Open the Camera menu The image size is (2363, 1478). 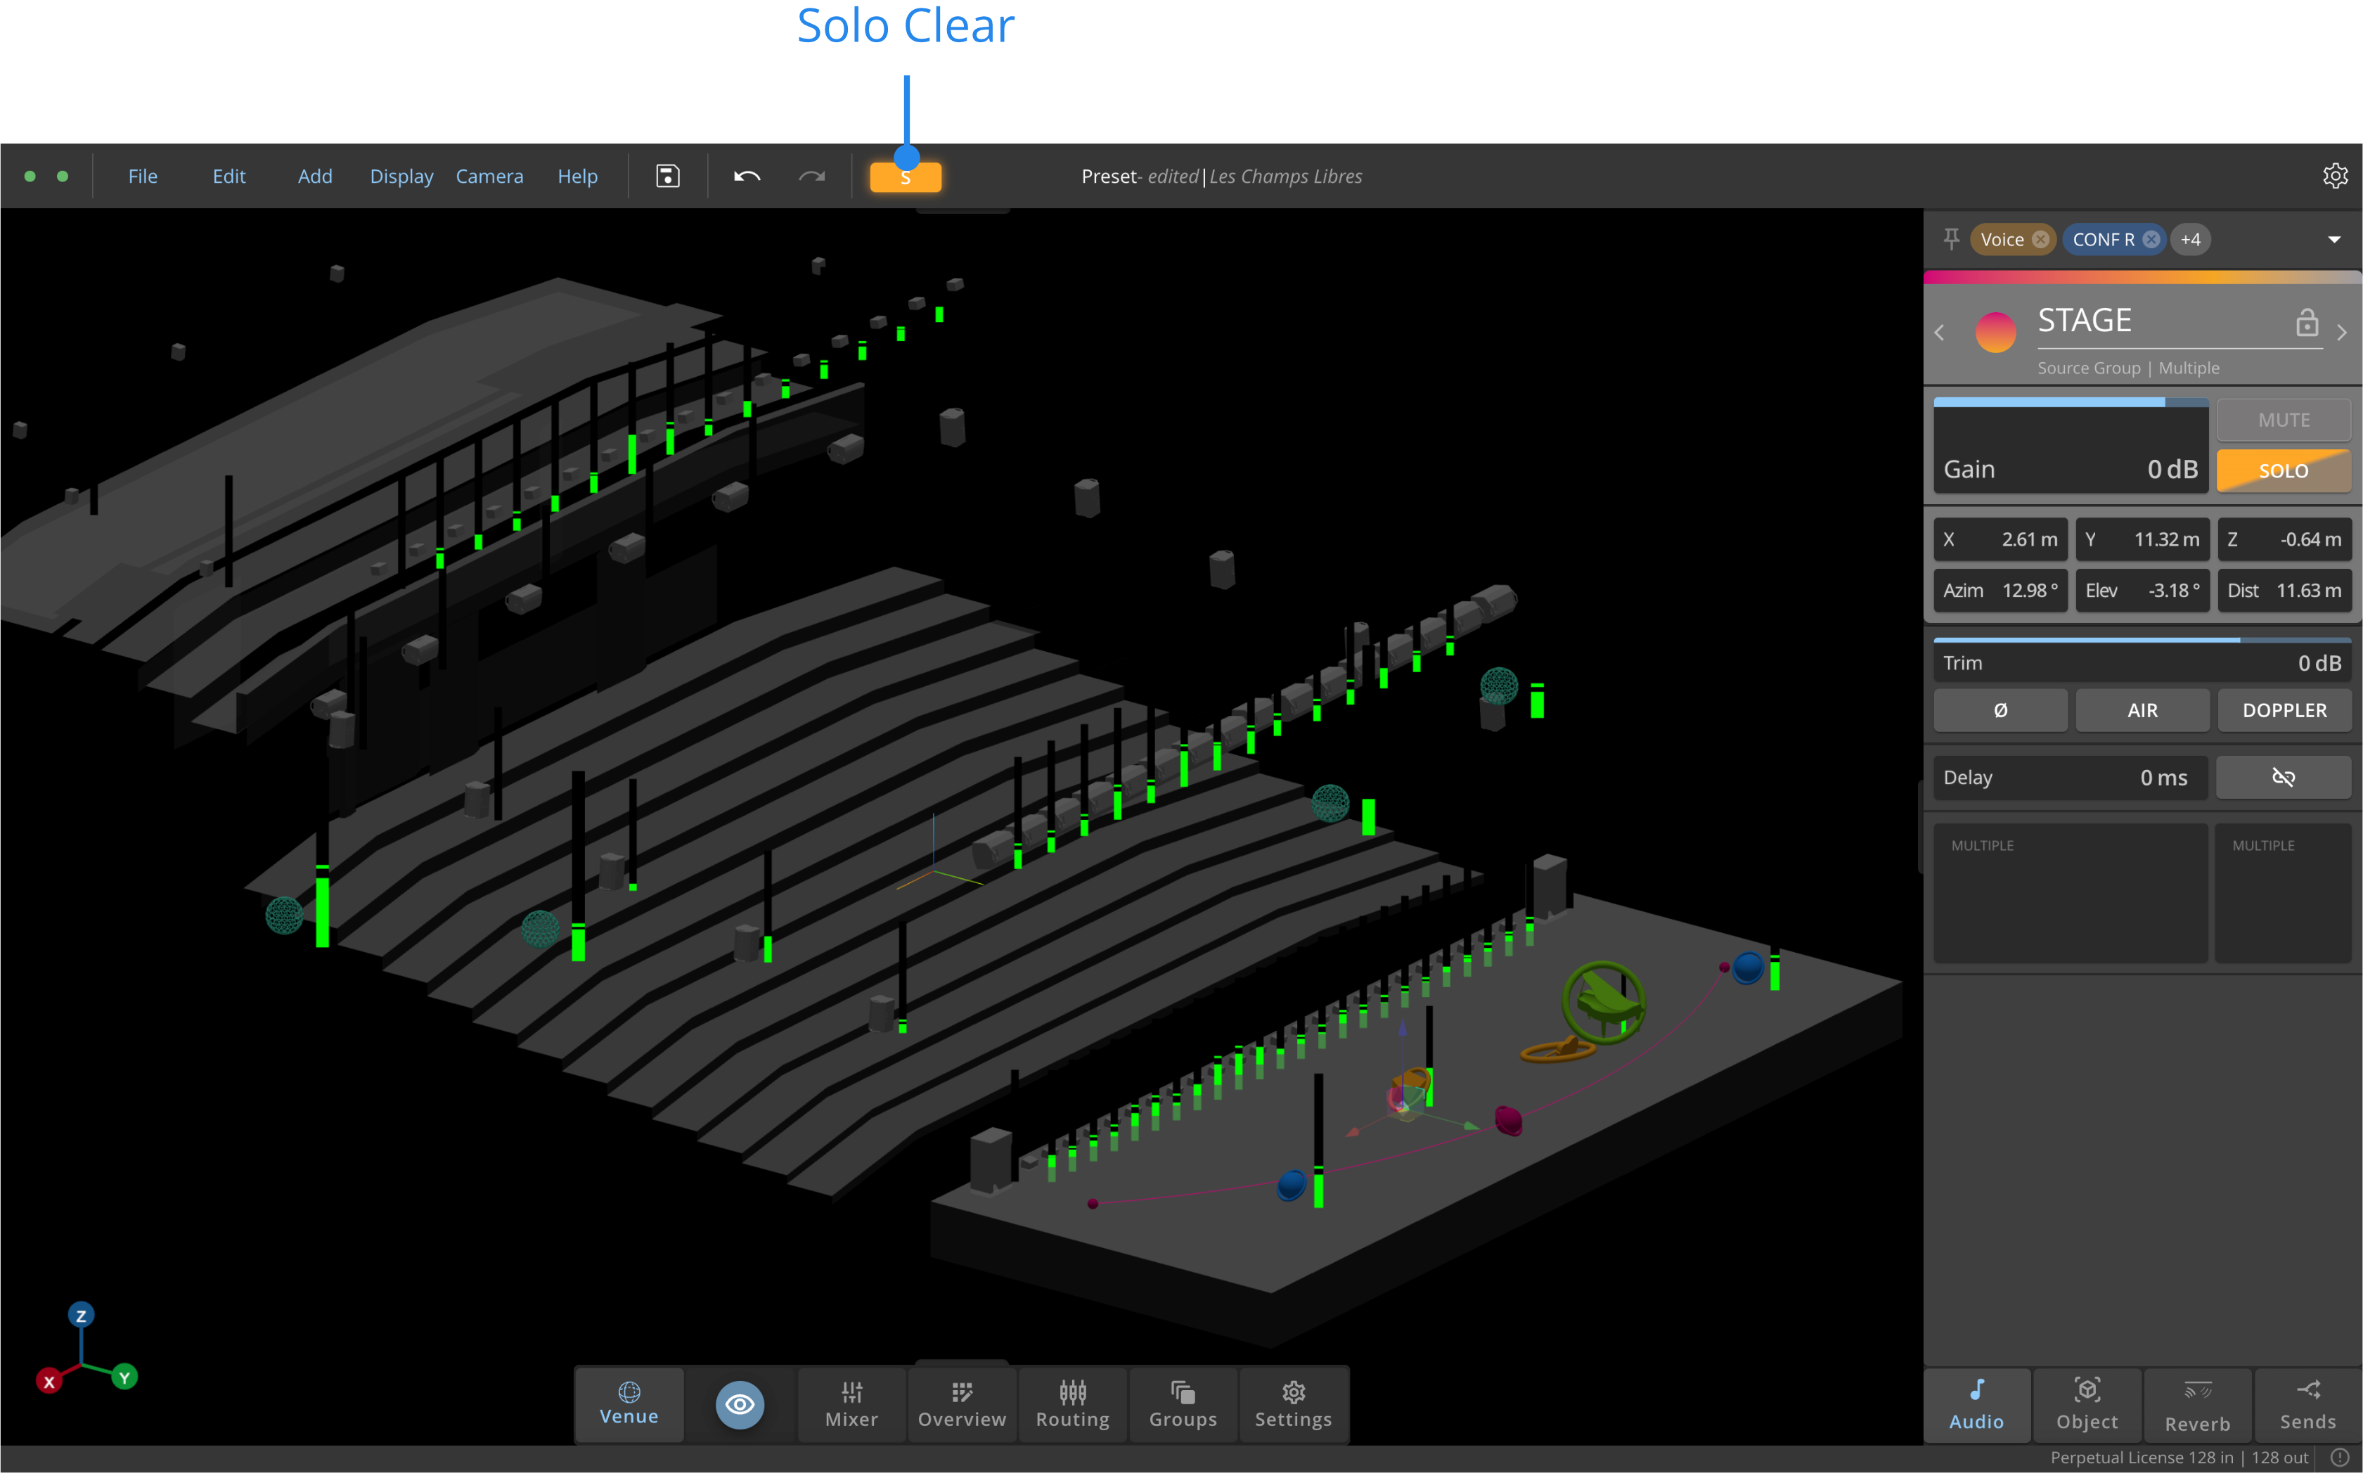[x=489, y=176]
